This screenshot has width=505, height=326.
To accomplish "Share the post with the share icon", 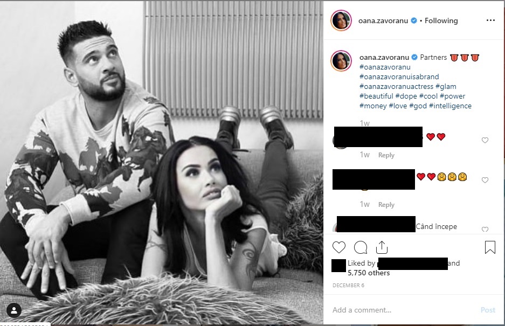I will point(382,247).
